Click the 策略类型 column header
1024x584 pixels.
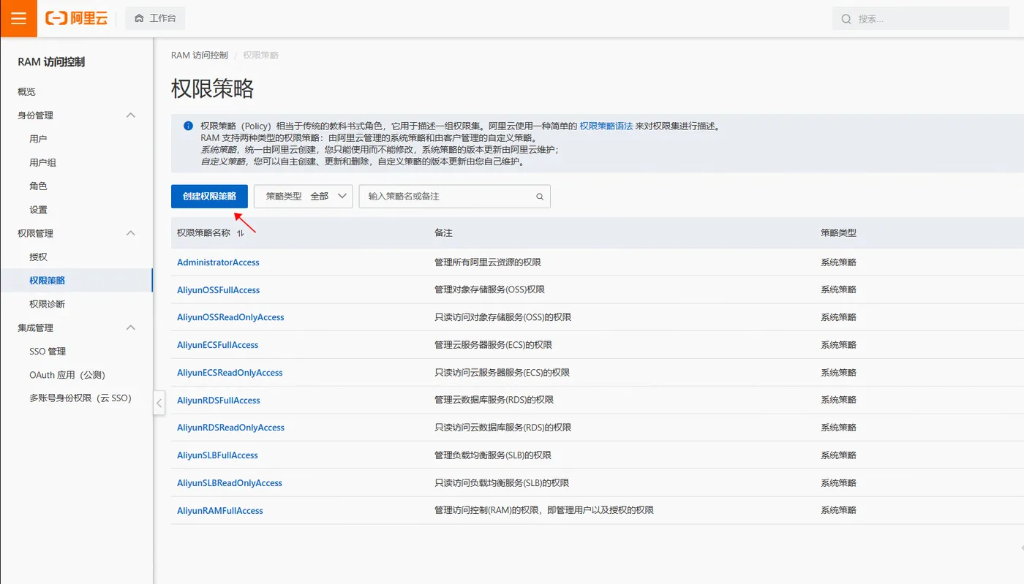[x=838, y=233]
